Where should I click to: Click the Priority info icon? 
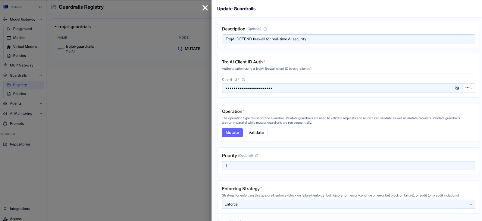click(x=257, y=156)
